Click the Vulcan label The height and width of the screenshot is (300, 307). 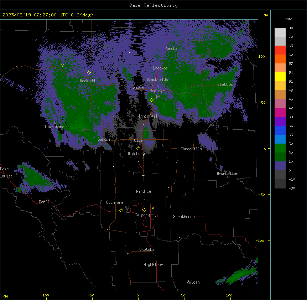(x=193, y=282)
